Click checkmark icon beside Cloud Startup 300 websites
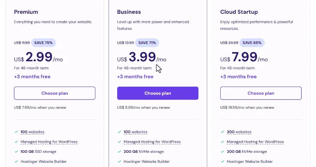This screenshot has width=316, height=167. 222,132
